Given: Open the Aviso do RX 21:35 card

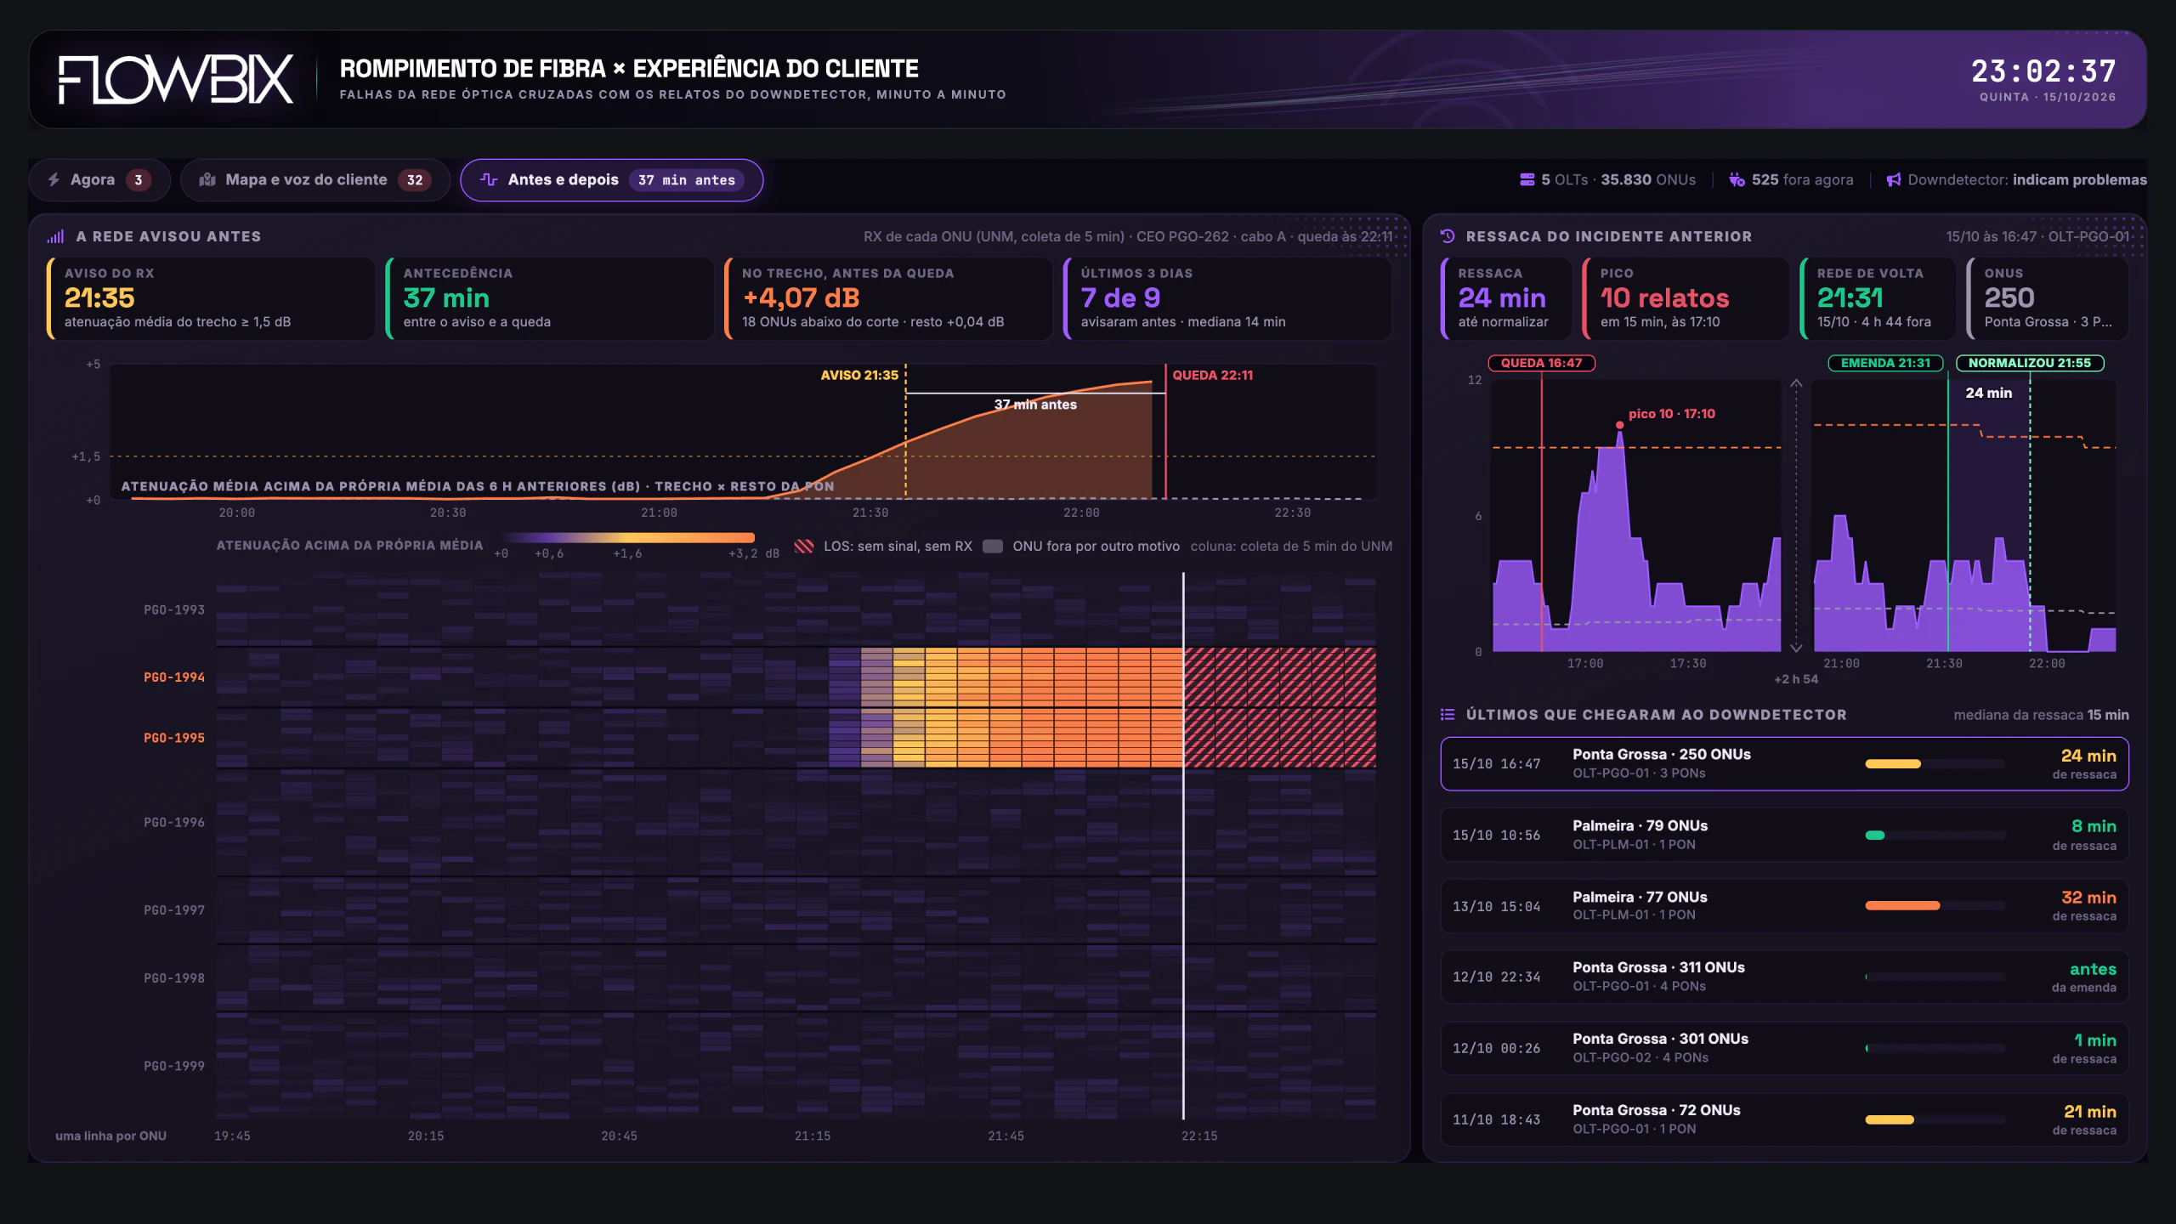Looking at the screenshot, I should pyautogui.click(x=211, y=298).
